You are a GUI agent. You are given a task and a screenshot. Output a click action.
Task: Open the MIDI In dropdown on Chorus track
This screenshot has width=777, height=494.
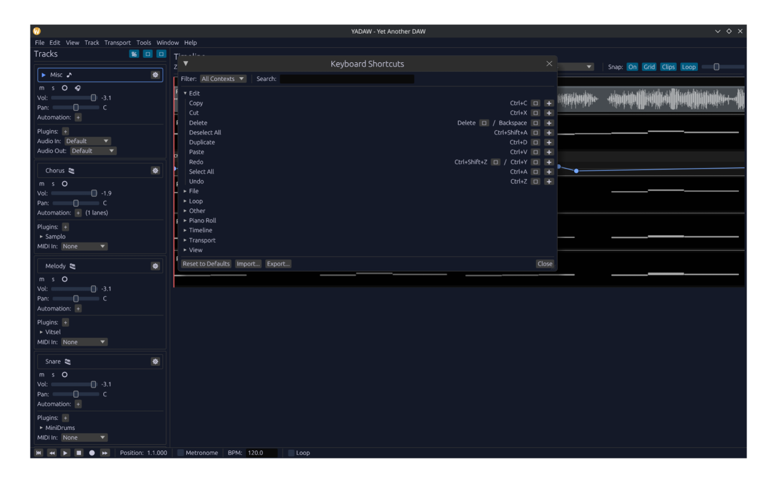pos(84,246)
